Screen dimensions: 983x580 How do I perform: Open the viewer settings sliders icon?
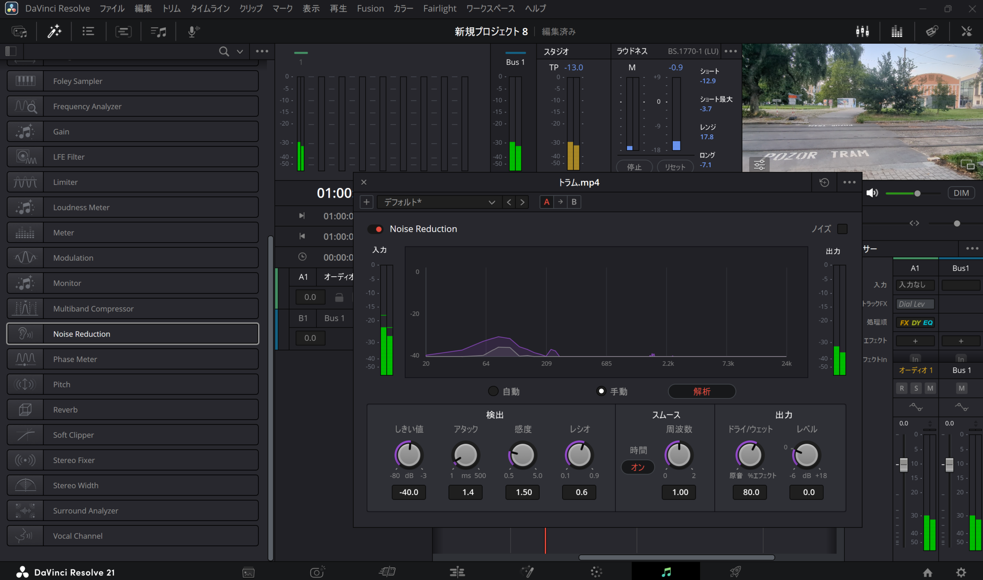click(x=759, y=165)
